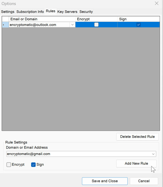Image resolution: width=163 pixels, height=187 pixels.
Task: Select the Rules tab
Action: click(x=50, y=11)
